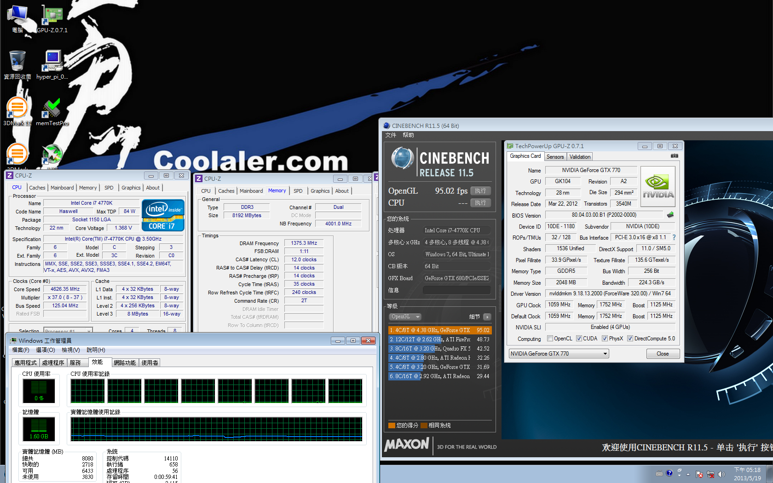Select ranking row 2 12C/12T ATI FirePro
Image resolution: width=773 pixels, height=483 pixels.
[440, 339]
